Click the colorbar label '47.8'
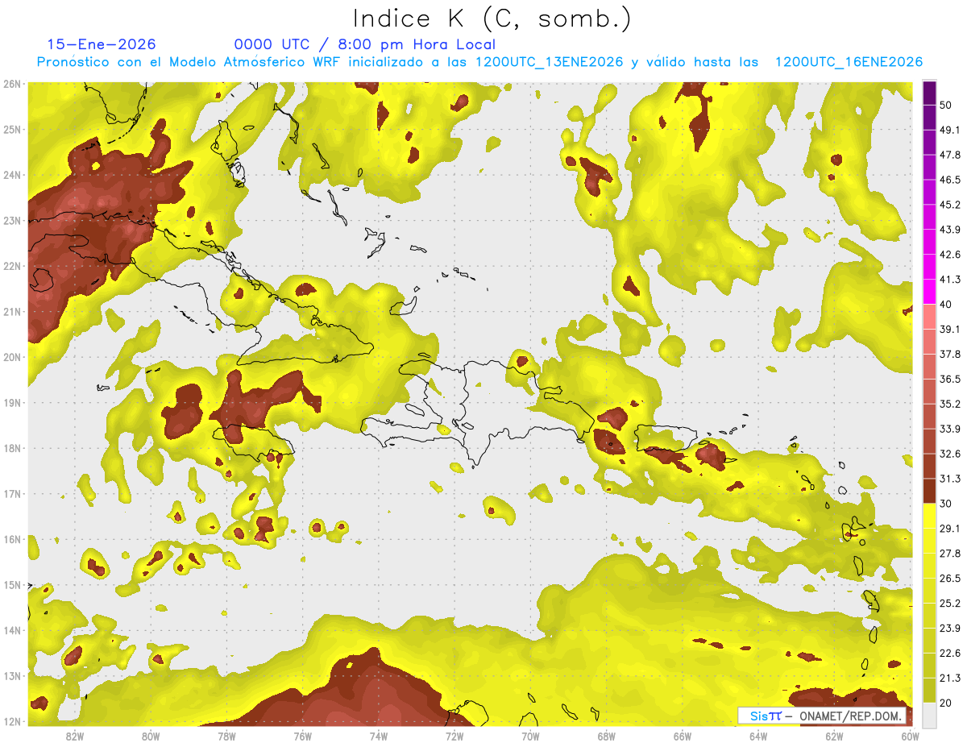The width and height of the screenshot is (967, 747). [949, 155]
